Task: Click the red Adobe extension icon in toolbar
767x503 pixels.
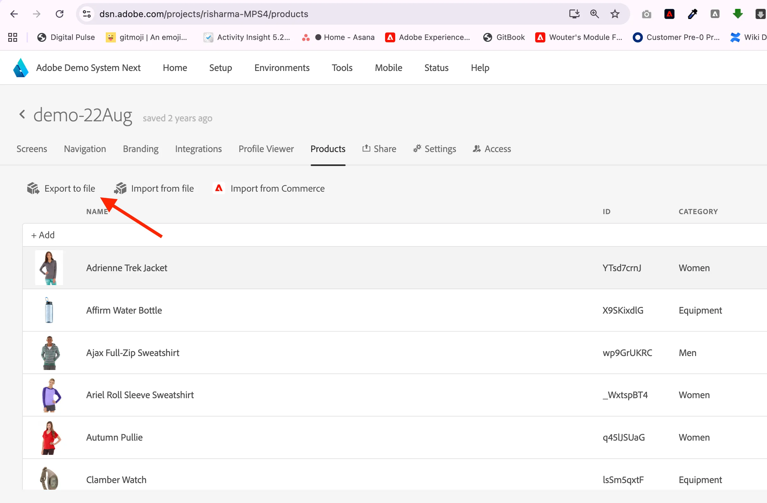Action: pos(669,14)
